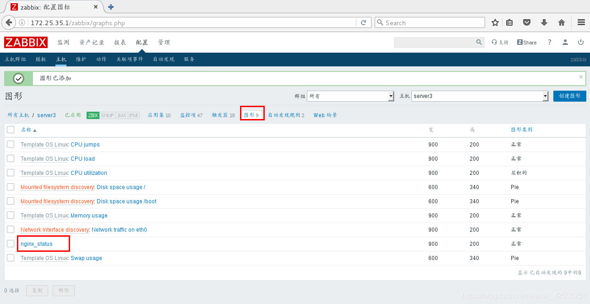Open the 监测 top menu
The height and width of the screenshot is (304, 590).
[x=63, y=43]
